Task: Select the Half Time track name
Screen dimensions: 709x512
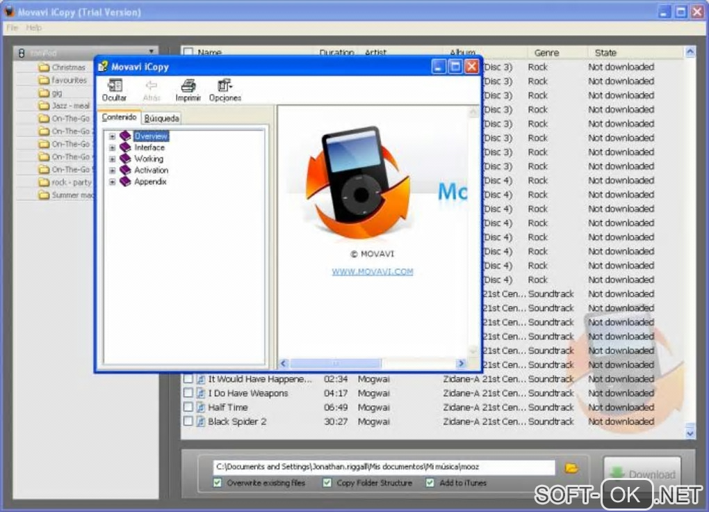Action: [x=228, y=407]
